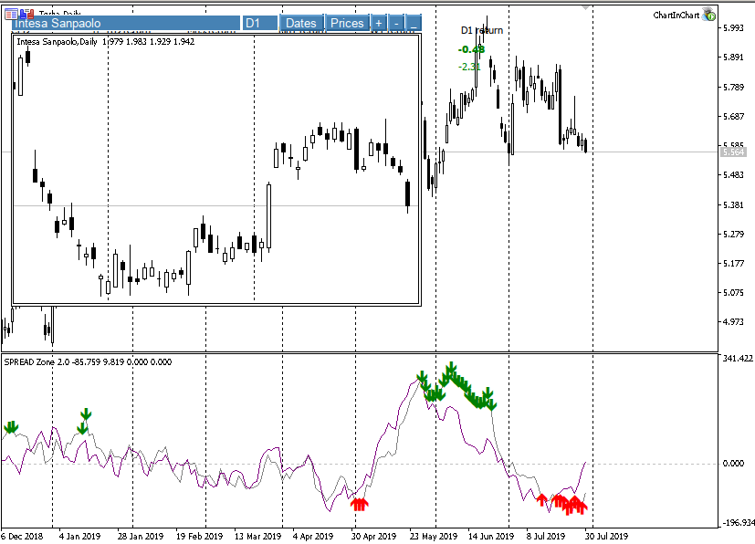
Task: Open the D1 timeframe selector
Action: (258, 23)
